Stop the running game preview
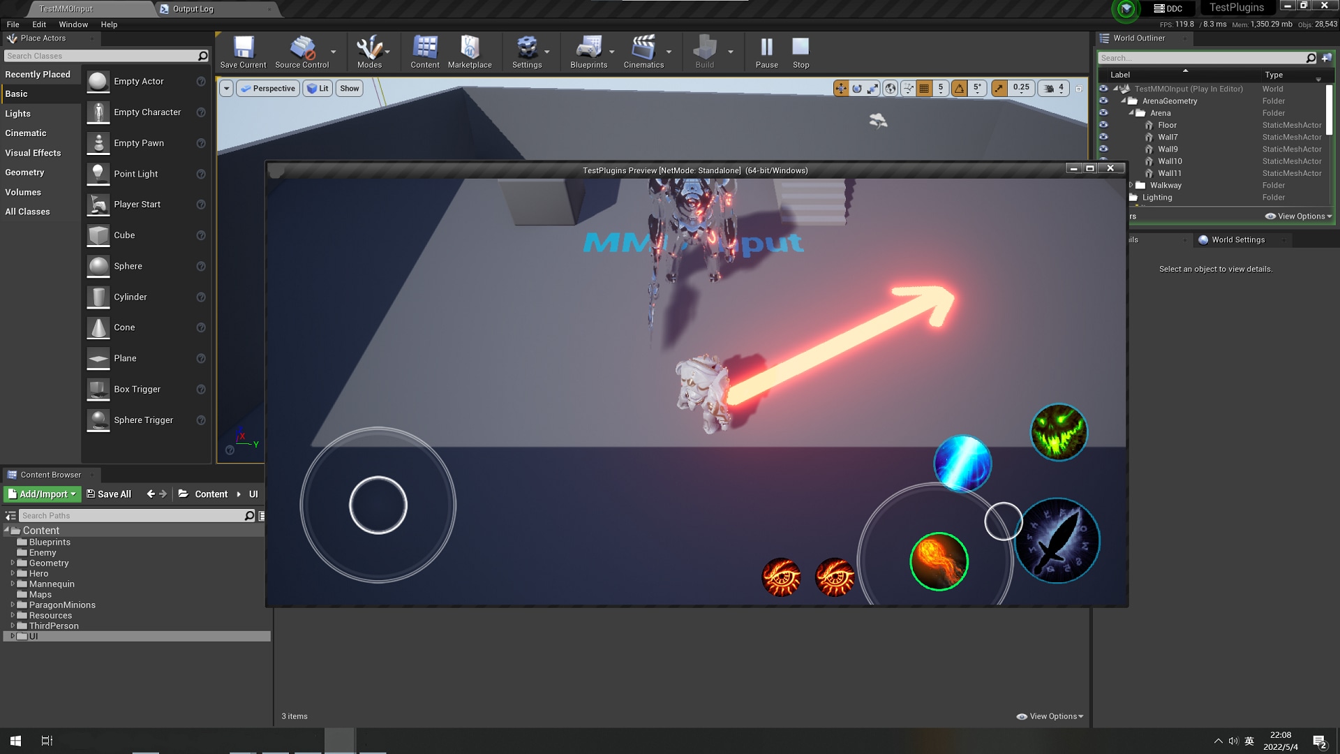1340x754 pixels. 800,51
